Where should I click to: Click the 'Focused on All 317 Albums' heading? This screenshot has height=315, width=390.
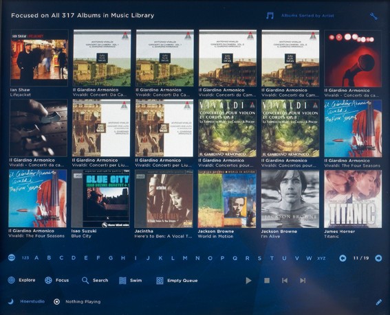point(83,15)
